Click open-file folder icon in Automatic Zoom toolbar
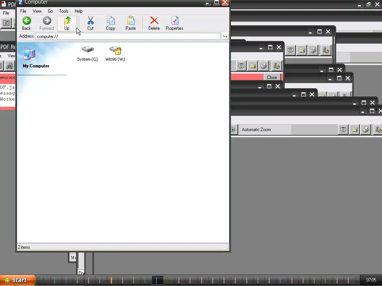Viewport: 382px width, 286px height. [354, 130]
